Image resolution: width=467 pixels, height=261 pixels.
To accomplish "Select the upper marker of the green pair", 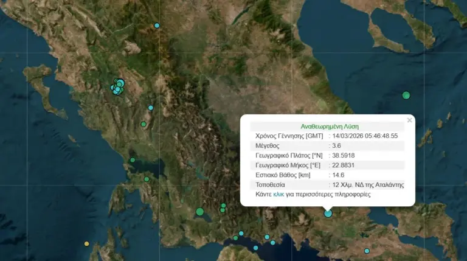I will pos(223,206).
